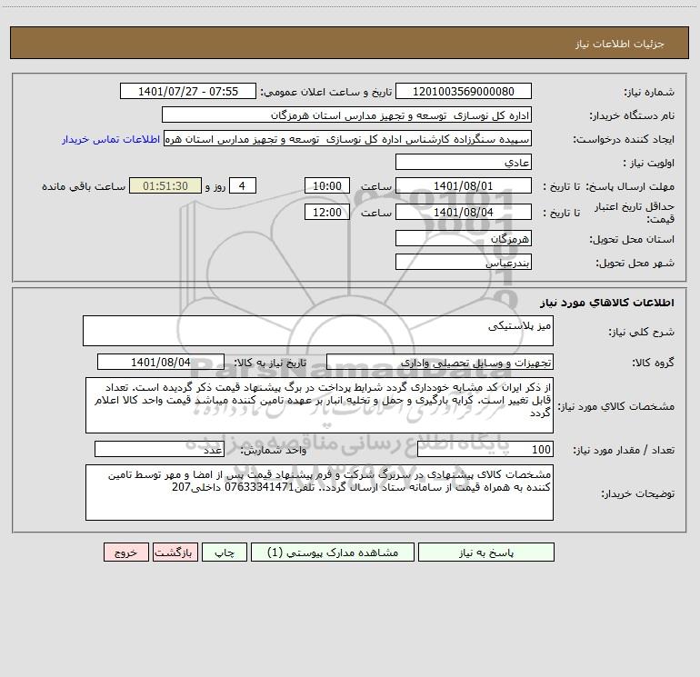Viewport: 700px width, 677px height.
Task: Click the goods specifications text area
Action: click(x=319, y=405)
